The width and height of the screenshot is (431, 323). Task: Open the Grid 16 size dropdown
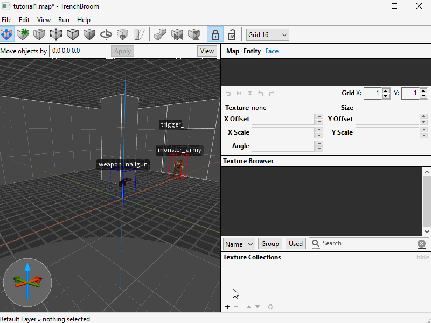click(x=267, y=35)
